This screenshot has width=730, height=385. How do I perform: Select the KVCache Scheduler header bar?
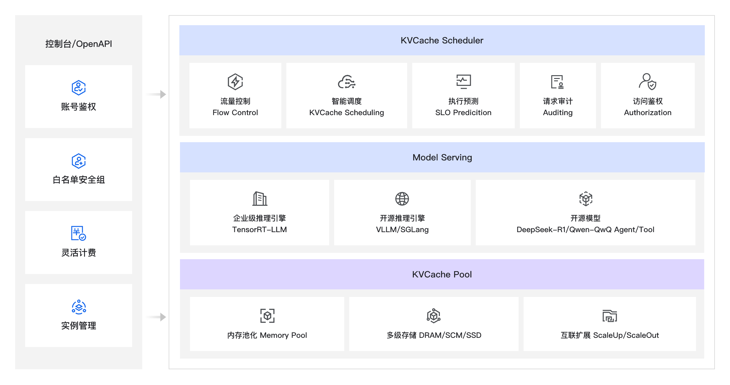pos(442,40)
